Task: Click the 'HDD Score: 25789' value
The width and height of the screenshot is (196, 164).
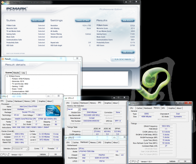Action: pos(132,46)
